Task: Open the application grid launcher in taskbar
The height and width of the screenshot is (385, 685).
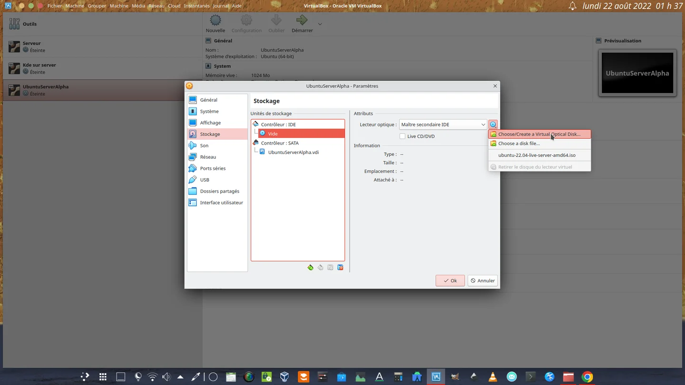Action: [103, 377]
